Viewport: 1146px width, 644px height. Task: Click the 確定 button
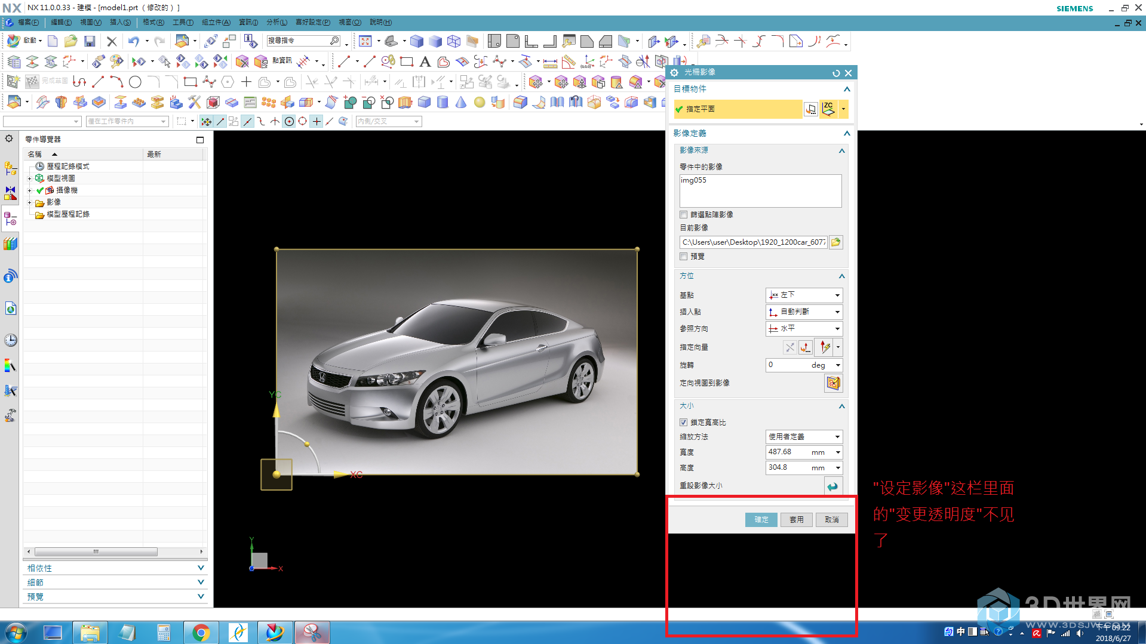(761, 520)
